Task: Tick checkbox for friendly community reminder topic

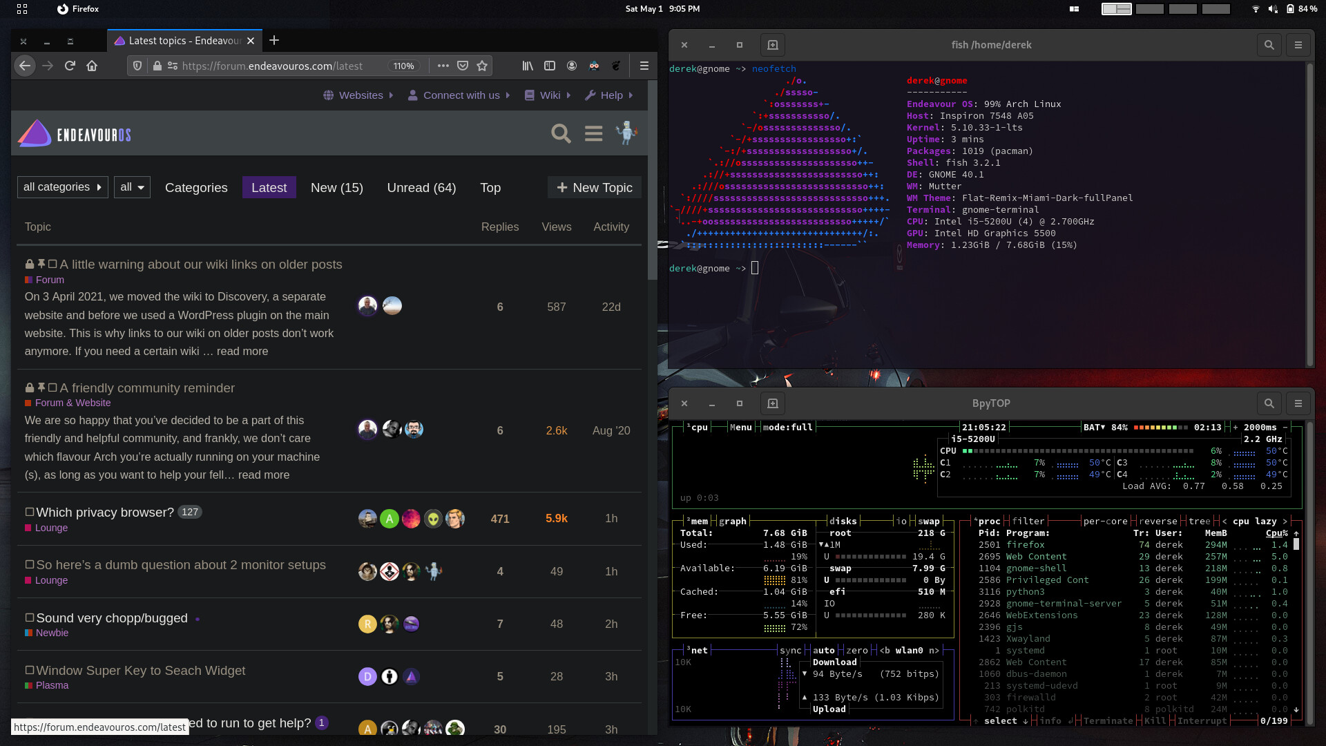Action: (52, 388)
